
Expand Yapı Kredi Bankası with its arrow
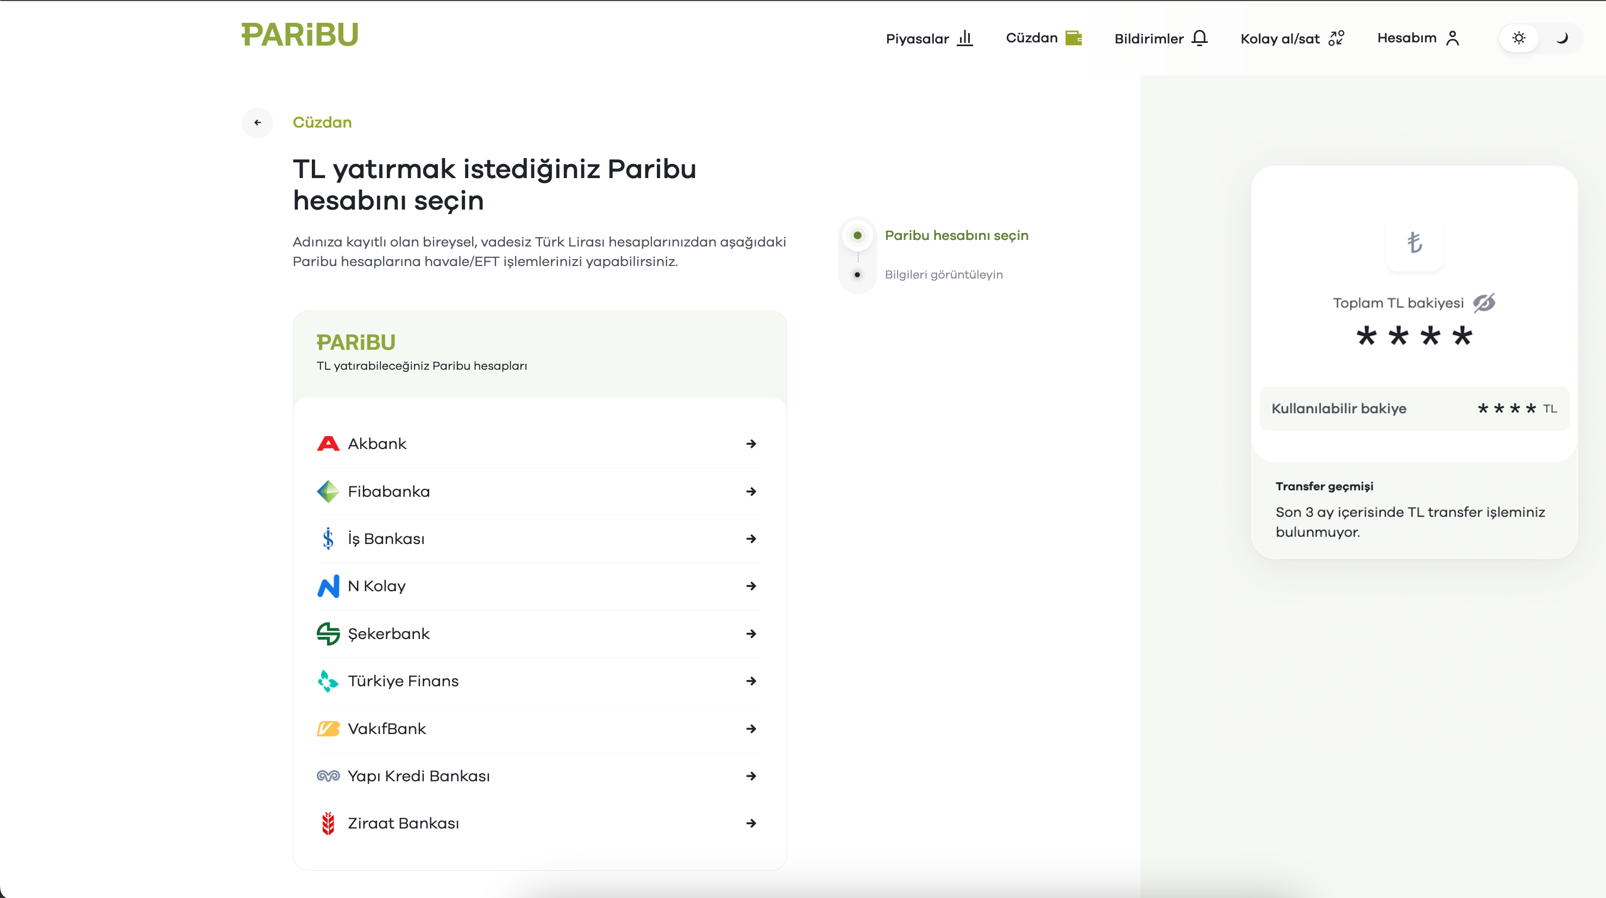[x=751, y=776]
